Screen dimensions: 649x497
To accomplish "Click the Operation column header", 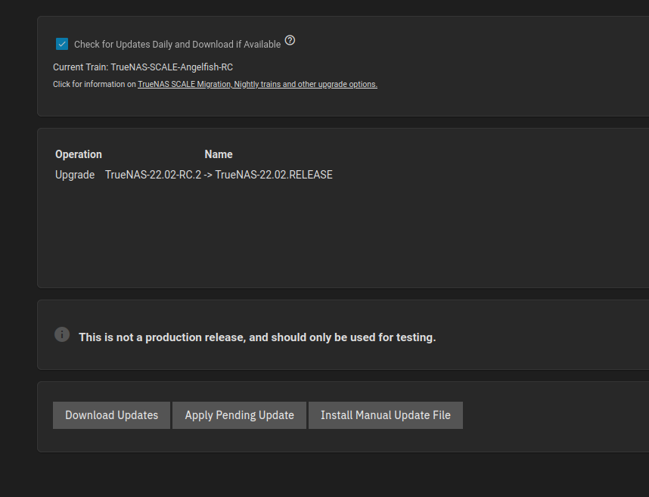I will coord(79,154).
